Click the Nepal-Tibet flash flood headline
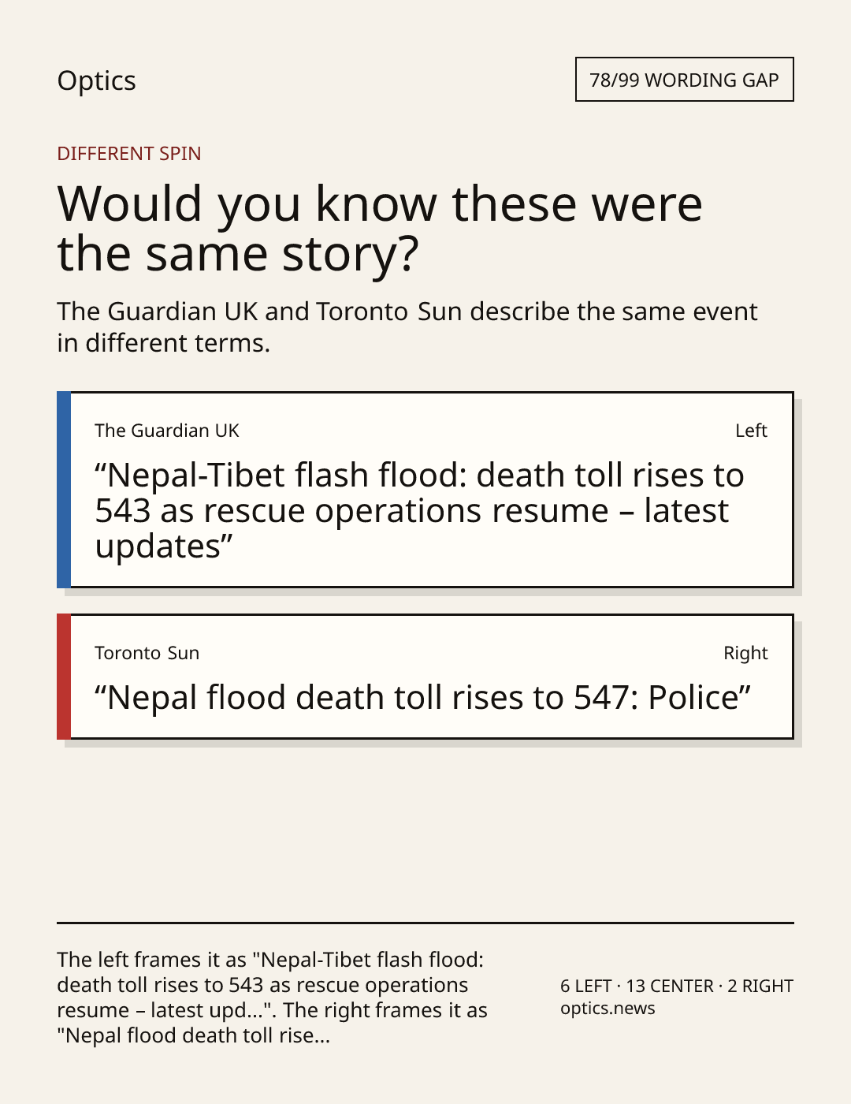The height and width of the screenshot is (1104, 851). (x=419, y=510)
